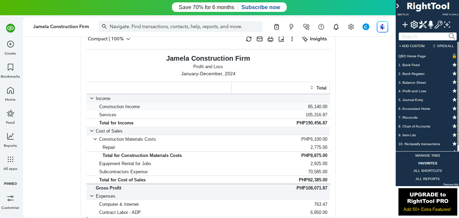Collapse the Cost of Sales section

point(91,131)
